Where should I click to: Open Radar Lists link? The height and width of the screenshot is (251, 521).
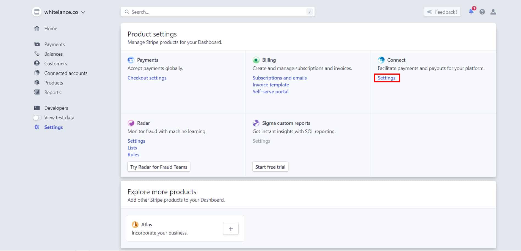coord(132,148)
